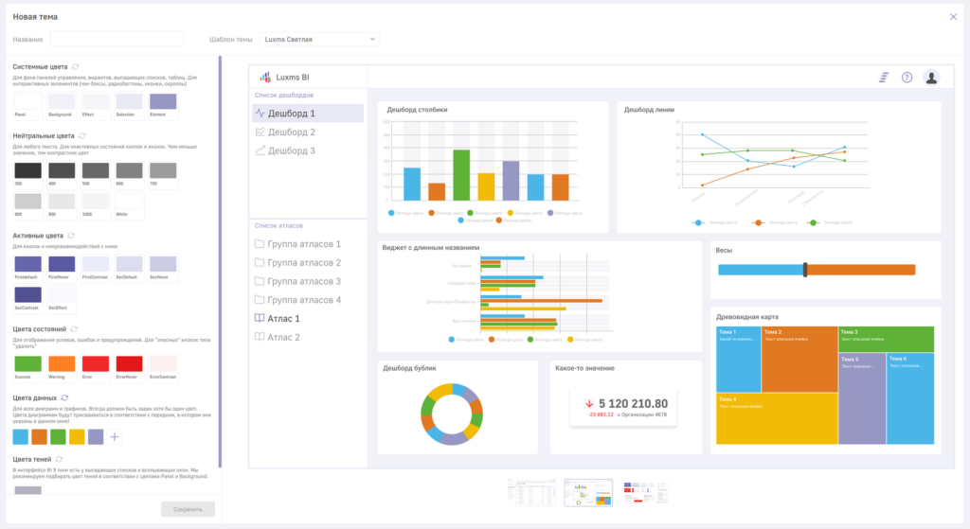Edit the Success state color swatch
The image size is (970, 529).
[27, 364]
